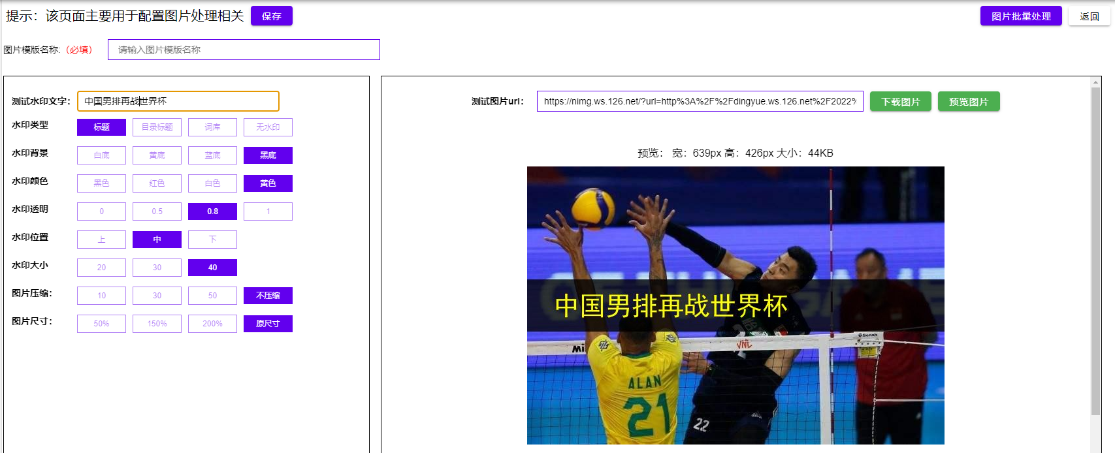Choose 白色 watermark color
The image size is (1115, 453).
point(212,183)
